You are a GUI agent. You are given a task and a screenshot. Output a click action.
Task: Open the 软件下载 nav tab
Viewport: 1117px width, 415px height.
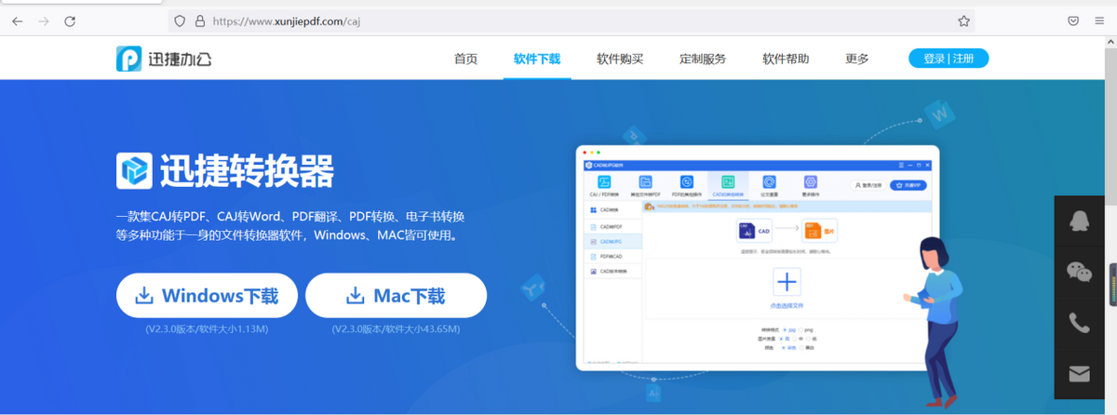click(x=537, y=59)
